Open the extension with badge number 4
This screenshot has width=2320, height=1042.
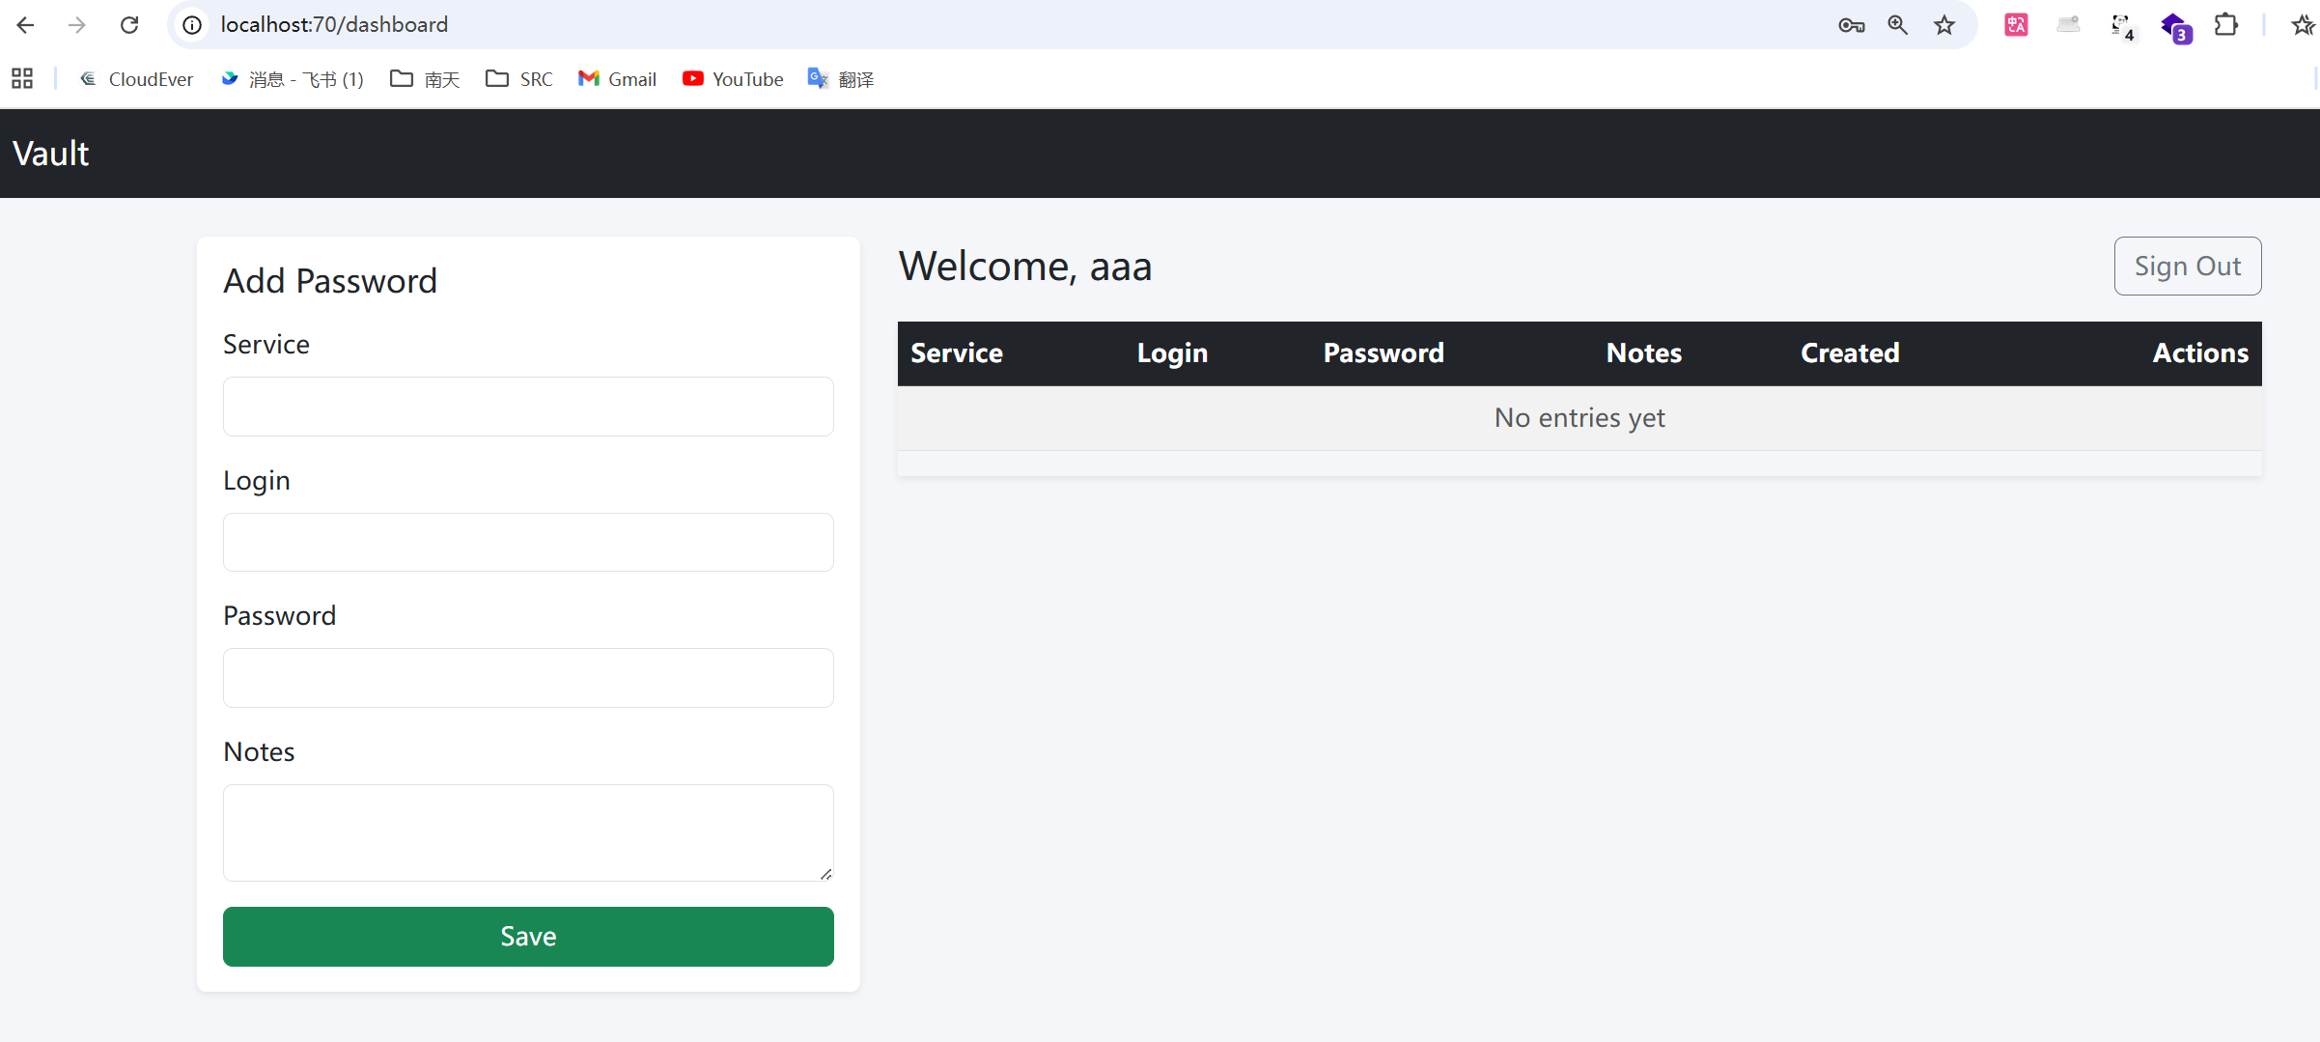2122,27
